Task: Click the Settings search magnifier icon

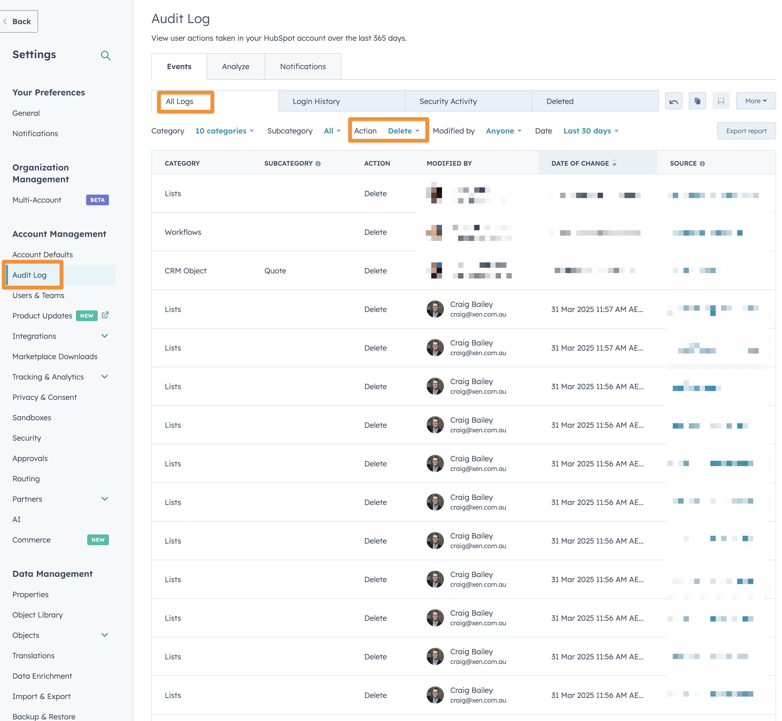Action: click(105, 55)
